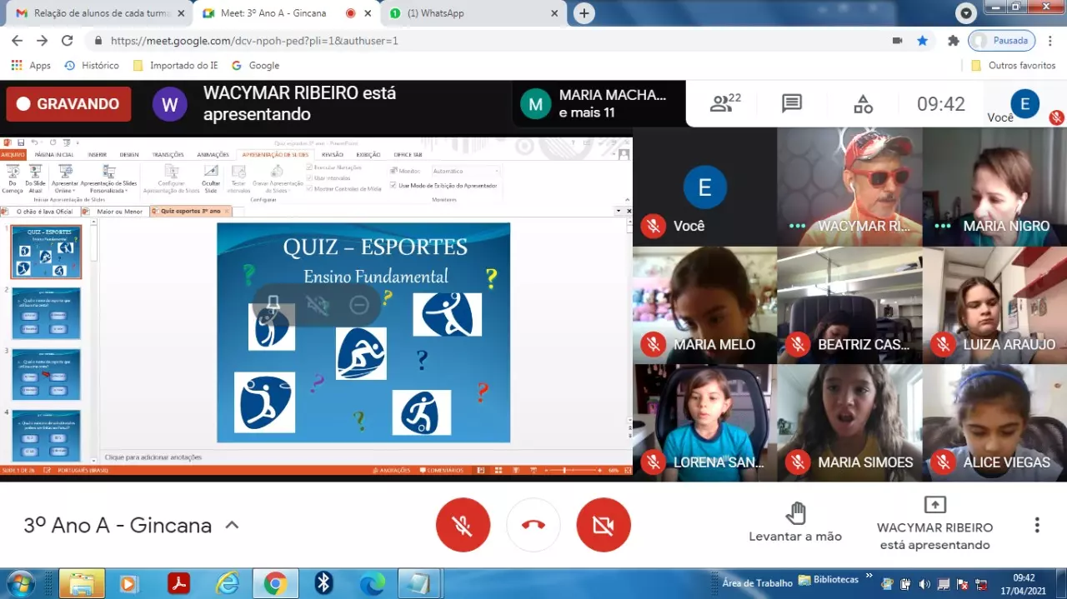Expand the 3º Ano A - Gincana meeting details
The image size is (1067, 599).
(232, 525)
